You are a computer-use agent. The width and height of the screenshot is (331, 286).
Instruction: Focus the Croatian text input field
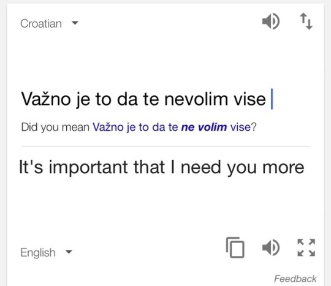tap(147, 99)
